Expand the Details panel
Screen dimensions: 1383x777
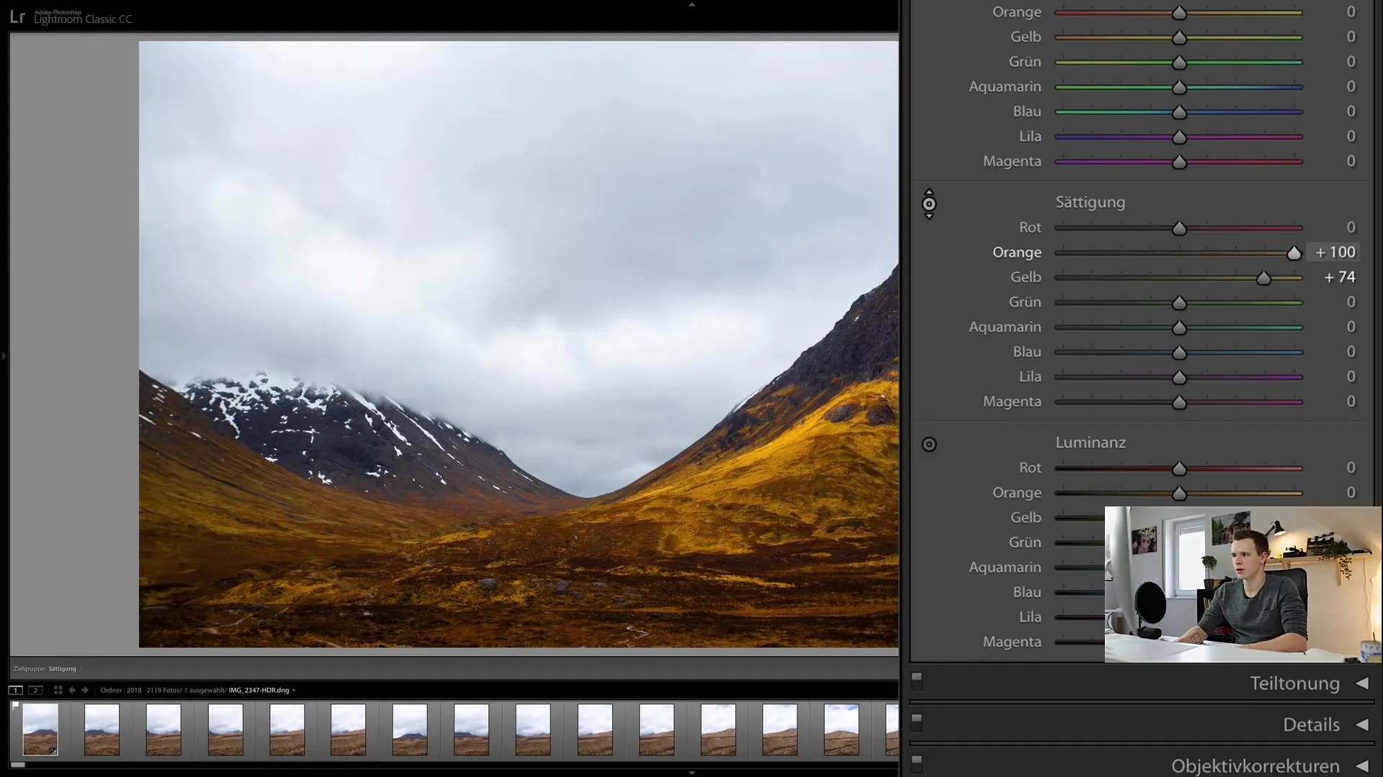point(1362,724)
